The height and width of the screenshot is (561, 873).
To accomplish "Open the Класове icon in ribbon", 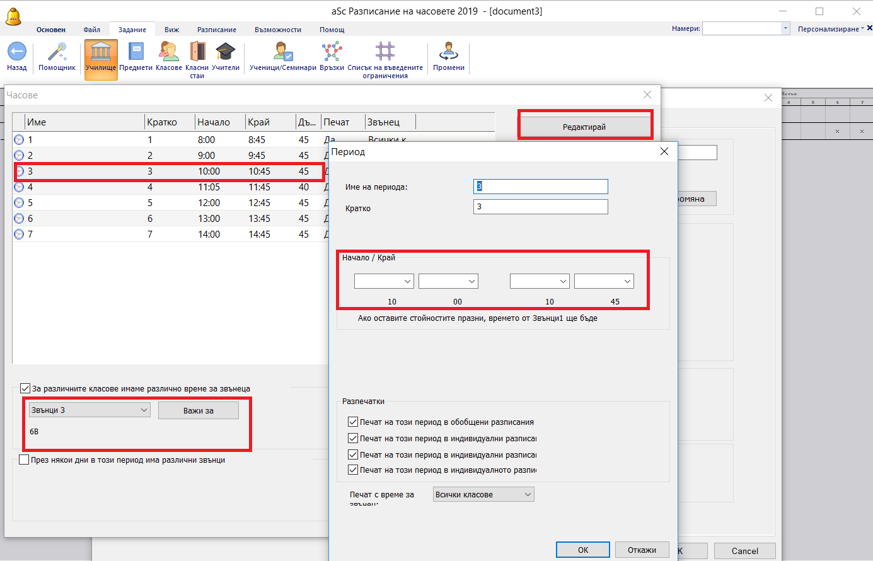I will (x=168, y=52).
